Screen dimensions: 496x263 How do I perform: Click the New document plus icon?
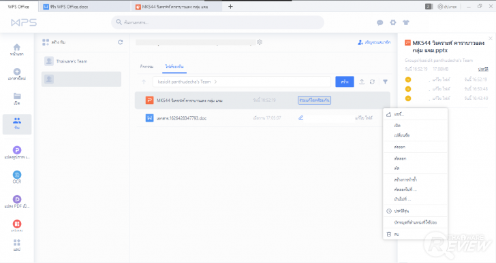coord(17,71)
